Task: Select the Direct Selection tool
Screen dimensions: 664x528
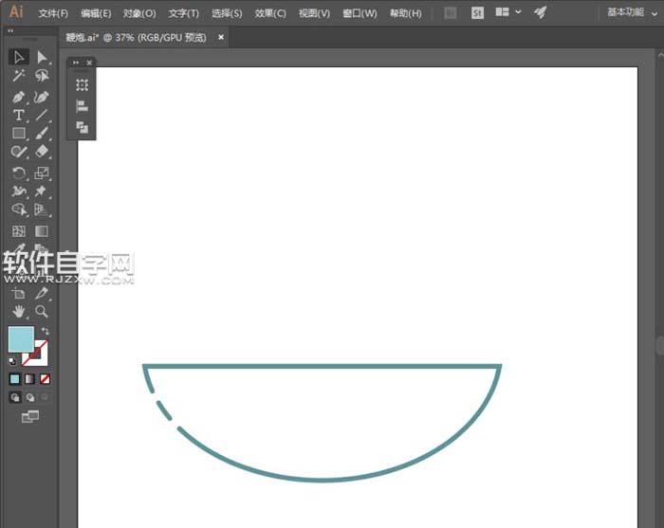Action: pos(42,58)
